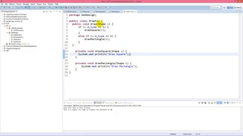Open the Run menu
Viewport: 243px width, 136px height.
(45, 4)
